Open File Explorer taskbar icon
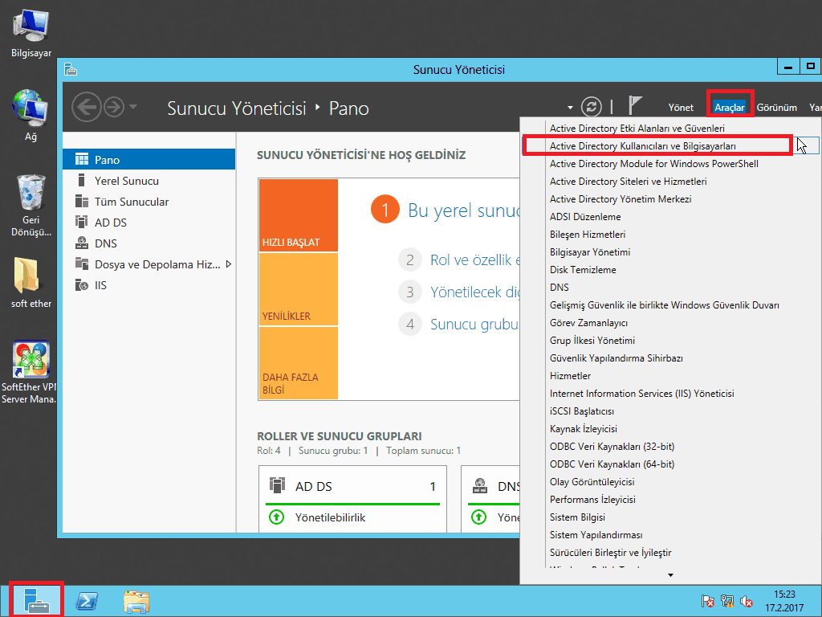This screenshot has height=617, width=822. [136, 601]
